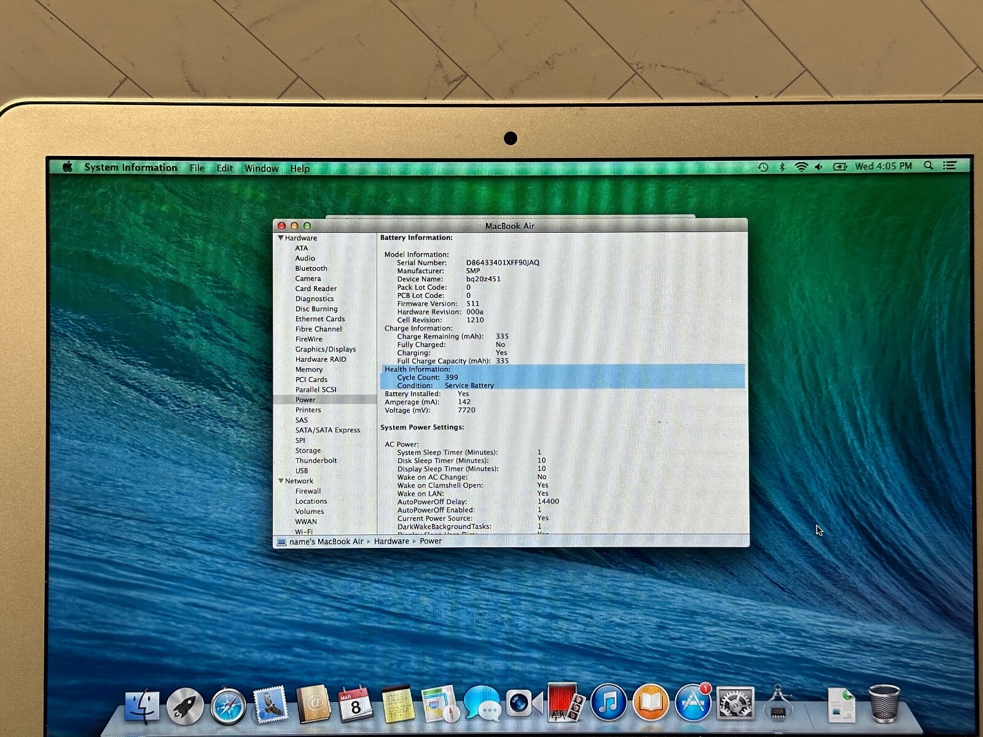Open Finder from the Dock
Viewport: 983px width, 737px height.
pyautogui.click(x=142, y=707)
